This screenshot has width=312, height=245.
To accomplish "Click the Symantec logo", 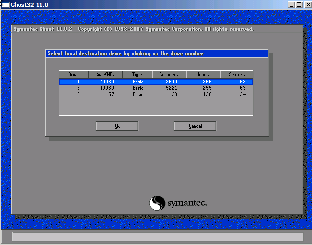I will tap(178, 203).
